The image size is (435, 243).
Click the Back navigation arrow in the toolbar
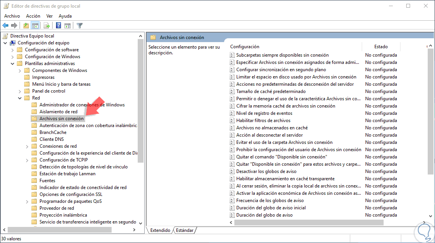coord(5,25)
